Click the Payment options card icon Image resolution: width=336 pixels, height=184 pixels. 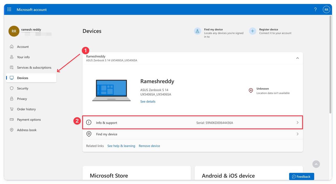point(12,119)
